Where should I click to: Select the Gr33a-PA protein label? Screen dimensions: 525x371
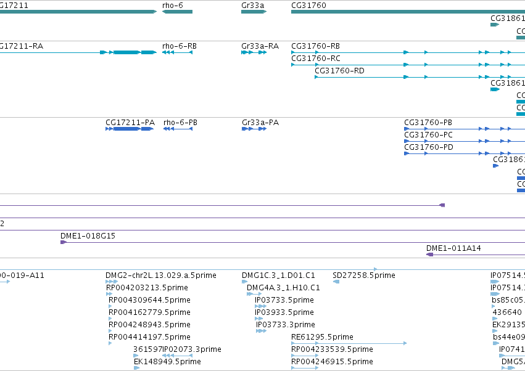click(260, 123)
